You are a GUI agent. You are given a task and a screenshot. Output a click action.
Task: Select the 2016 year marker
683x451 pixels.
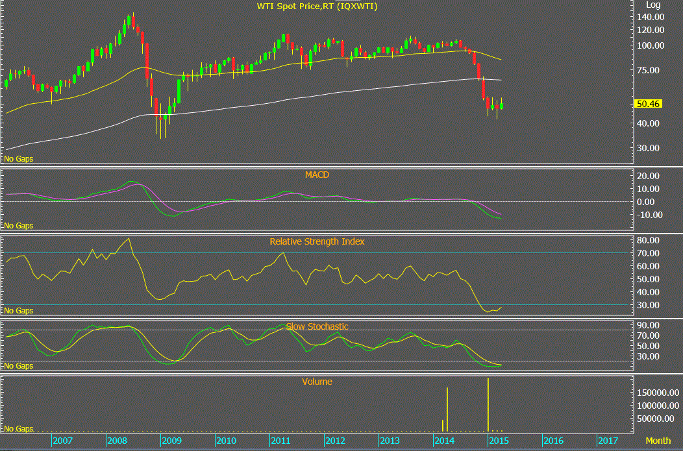(554, 441)
